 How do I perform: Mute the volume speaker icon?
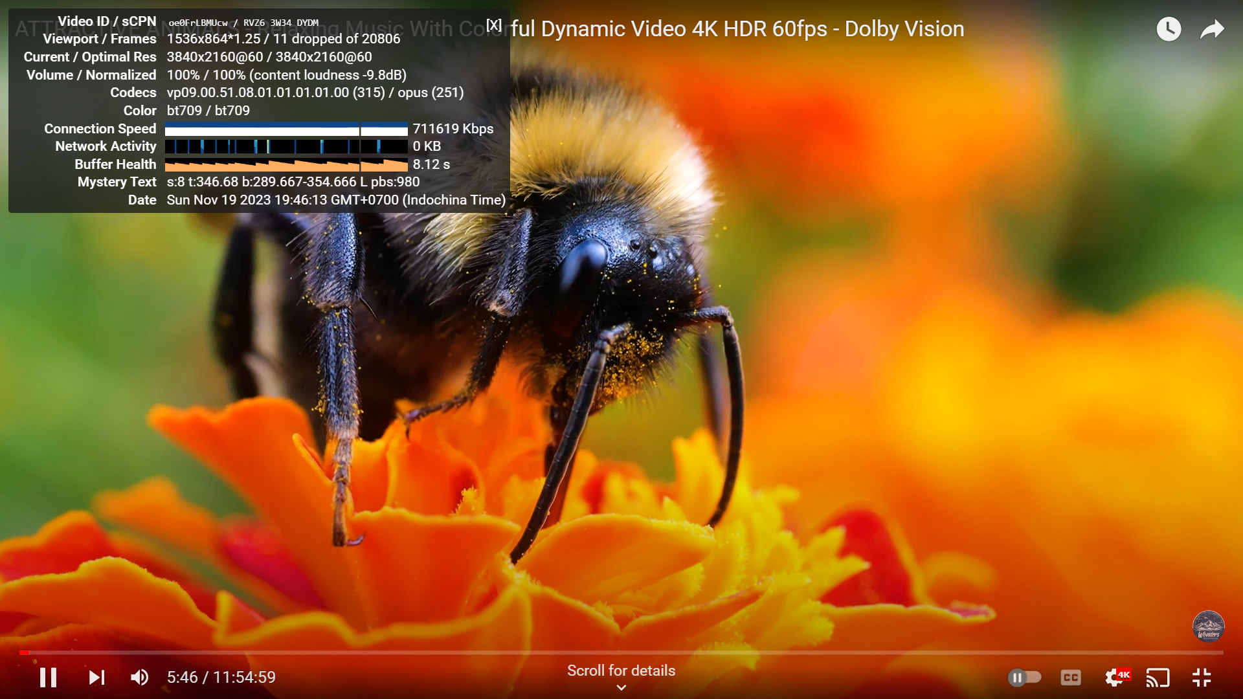pyautogui.click(x=139, y=678)
